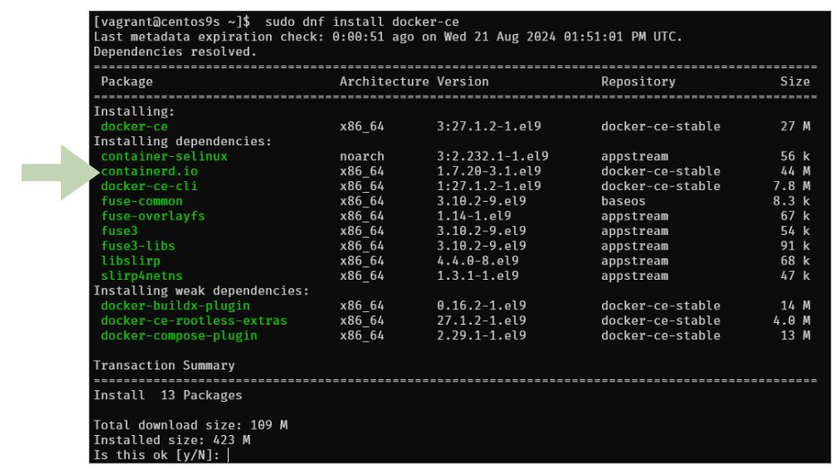Image resolution: width=837 pixels, height=470 pixels.
Task: Click the 'Total download size: 109 M' line
Action: [189, 425]
